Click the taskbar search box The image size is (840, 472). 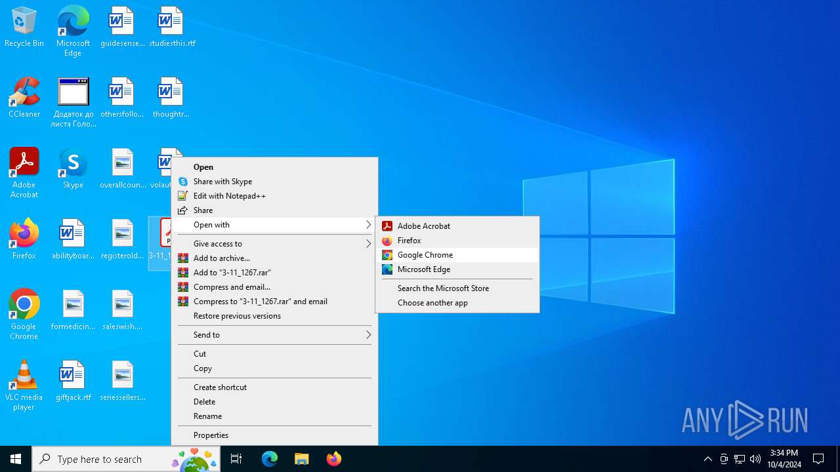pyautogui.click(x=127, y=459)
